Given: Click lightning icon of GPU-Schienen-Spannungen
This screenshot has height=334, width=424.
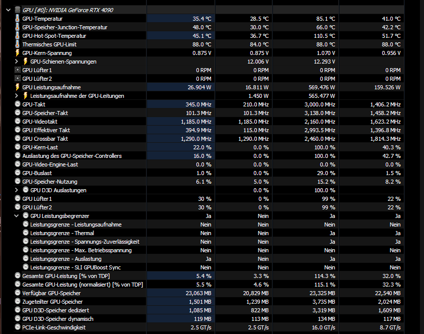Looking at the screenshot, I should click(x=25, y=62).
